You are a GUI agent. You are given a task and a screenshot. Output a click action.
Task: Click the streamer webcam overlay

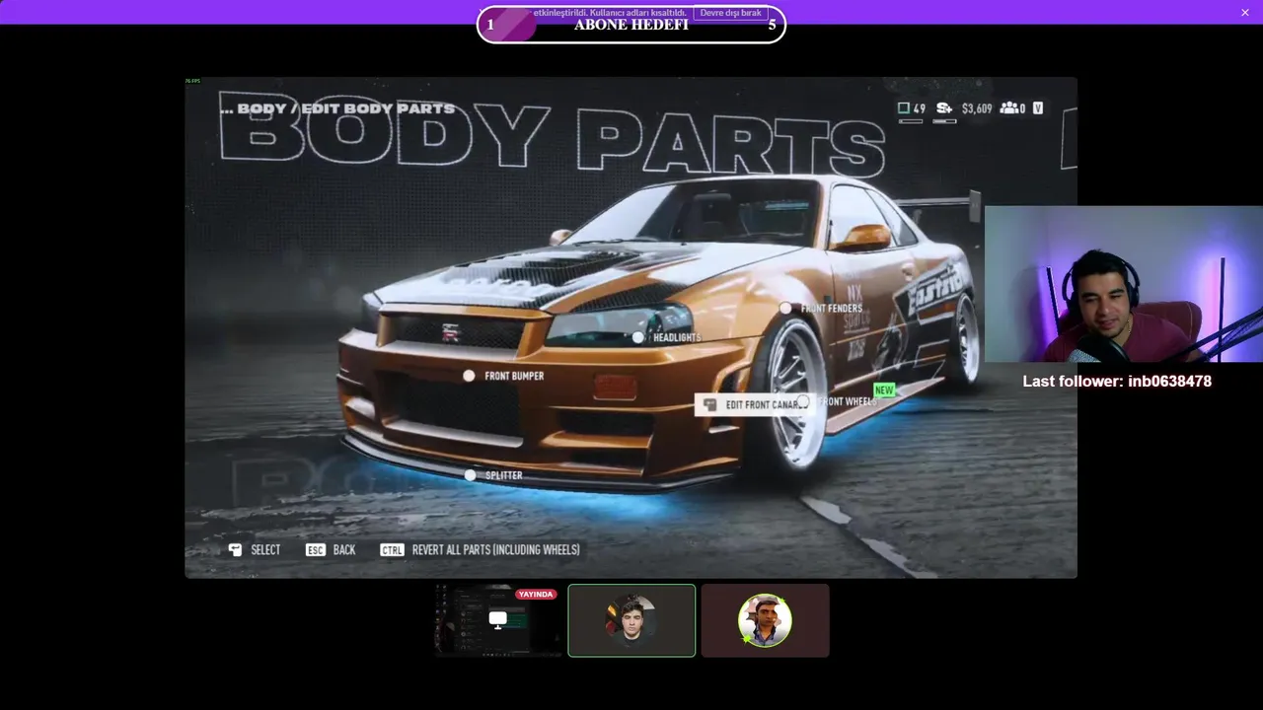click(x=1124, y=284)
